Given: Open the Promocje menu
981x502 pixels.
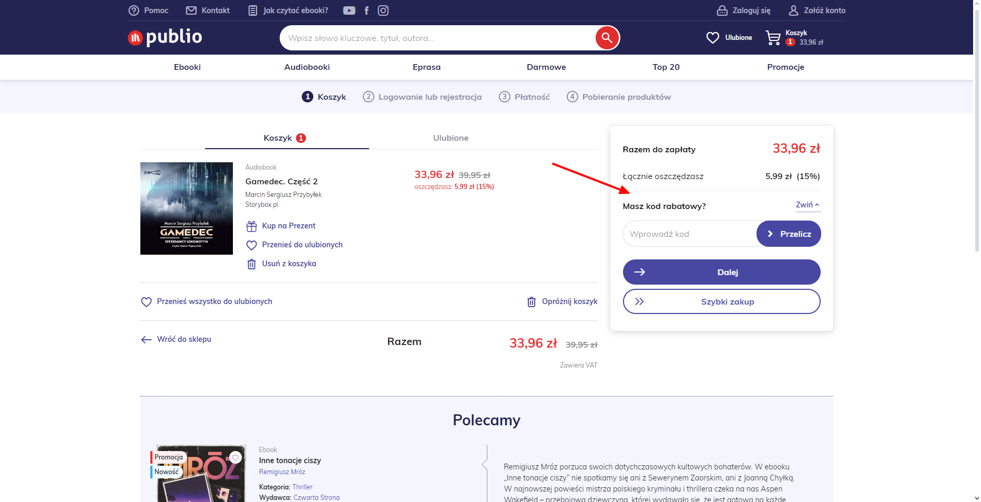Looking at the screenshot, I should pyautogui.click(x=785, y=67).
